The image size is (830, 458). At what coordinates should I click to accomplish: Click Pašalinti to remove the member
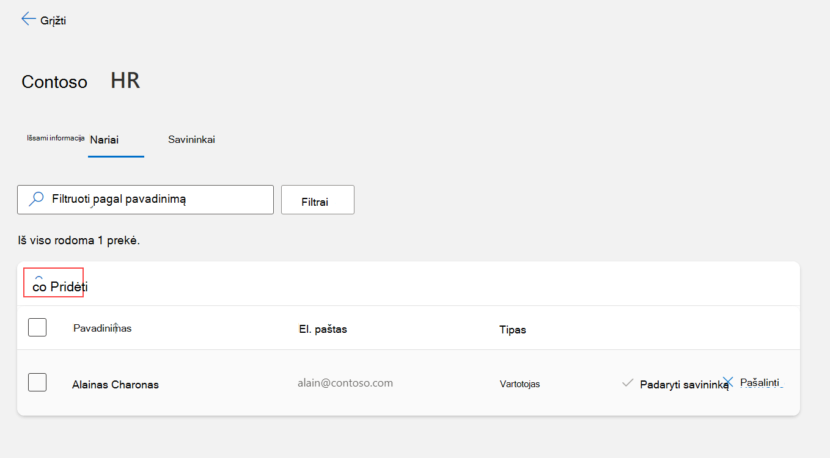(x=760, y=382)
